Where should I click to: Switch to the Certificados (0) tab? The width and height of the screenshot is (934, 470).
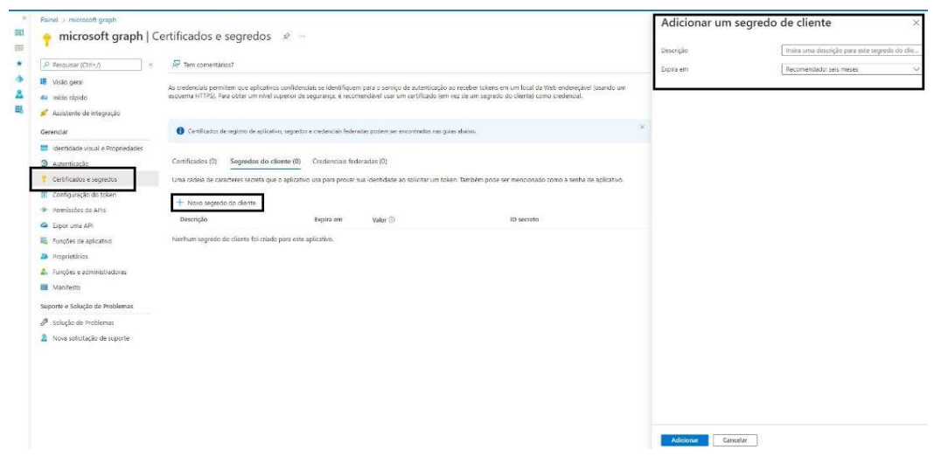click(194, 162)
